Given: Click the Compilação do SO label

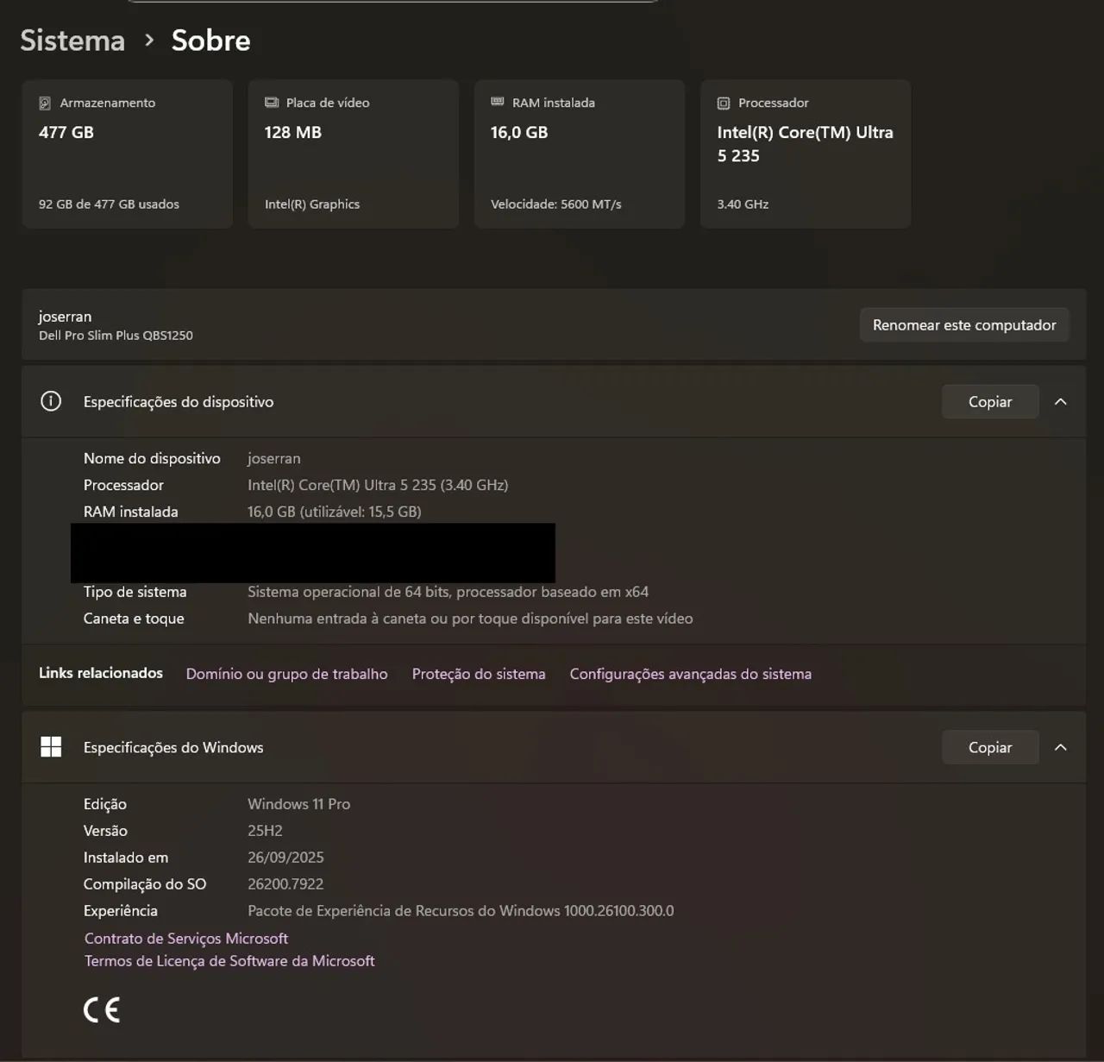Looking at the screenshot, I should 145,884.
